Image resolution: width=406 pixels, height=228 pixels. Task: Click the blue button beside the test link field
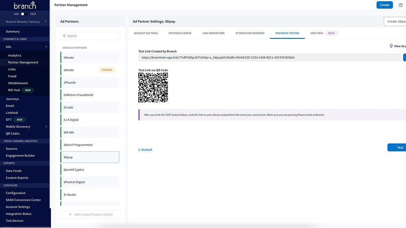[x=404, y=58]
